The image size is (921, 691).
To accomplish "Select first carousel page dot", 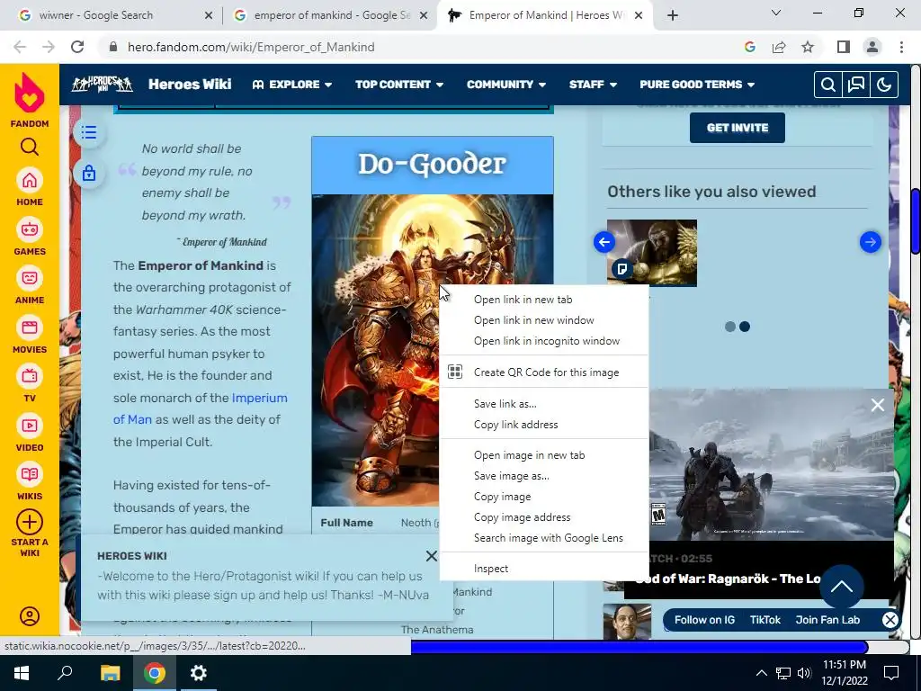I will click(730, 327).
